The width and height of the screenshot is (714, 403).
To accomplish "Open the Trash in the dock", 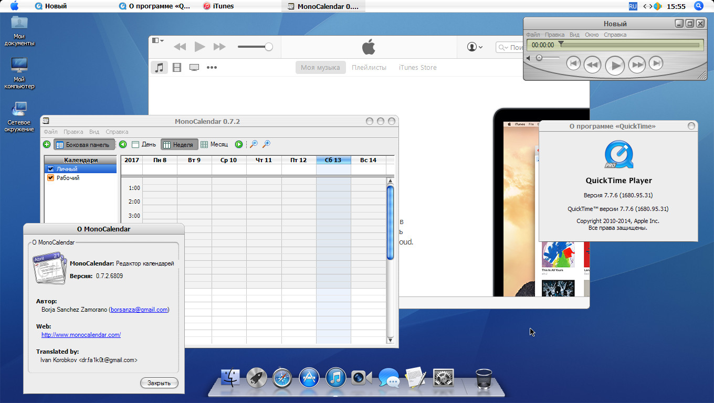I will pos(484,378).
